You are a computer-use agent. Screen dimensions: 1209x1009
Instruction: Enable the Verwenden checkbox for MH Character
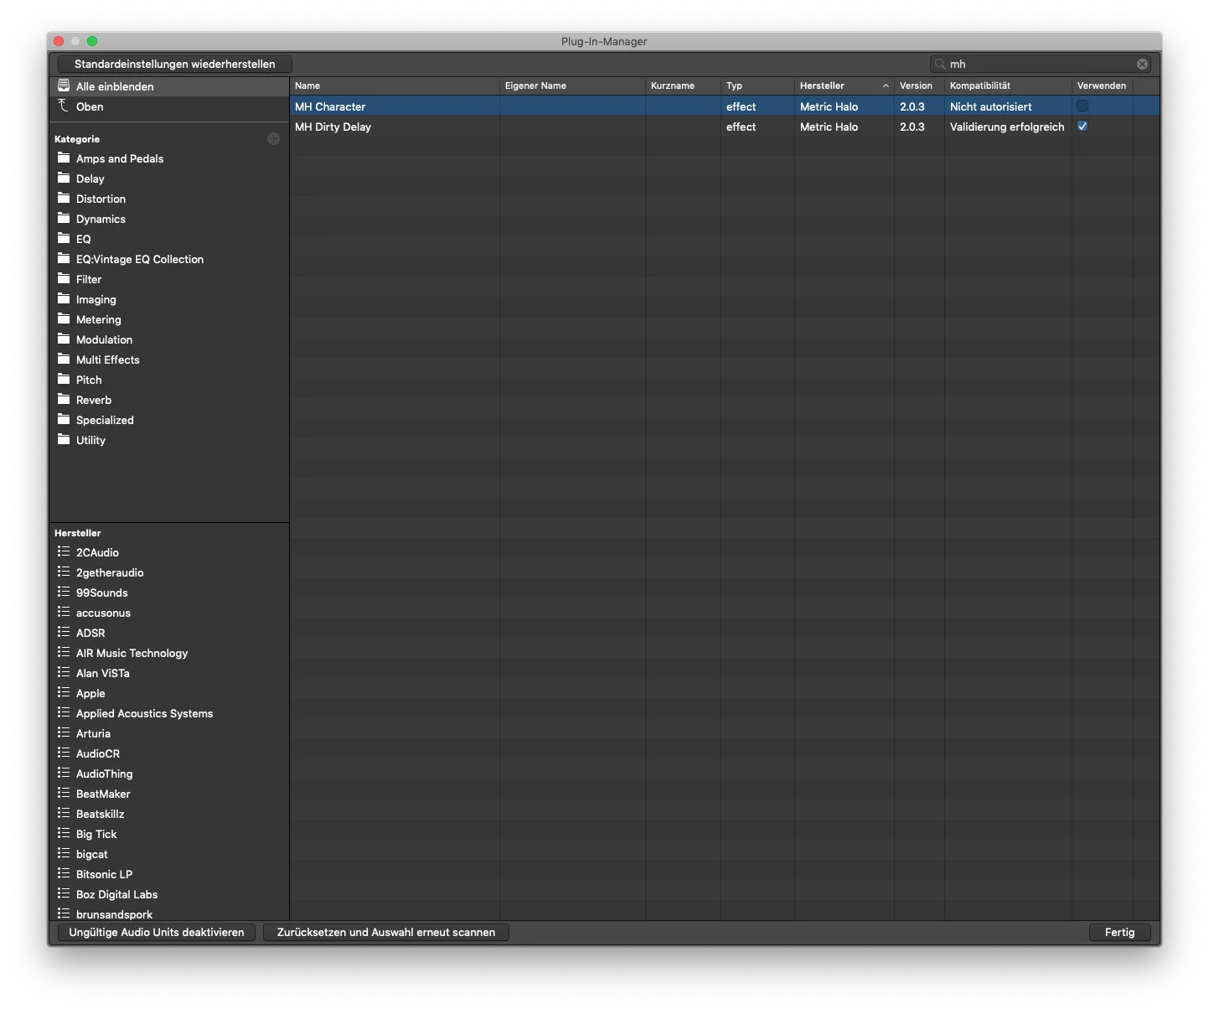point(1082,106)
